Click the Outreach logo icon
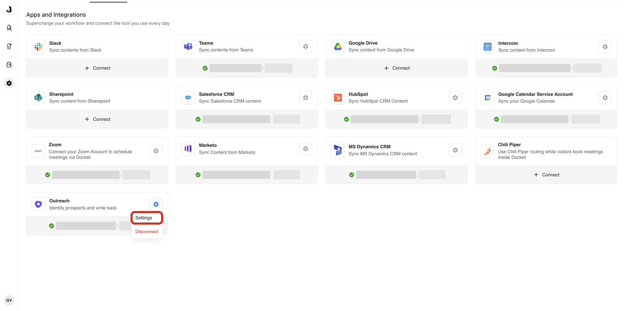 [x=39, y=204]
